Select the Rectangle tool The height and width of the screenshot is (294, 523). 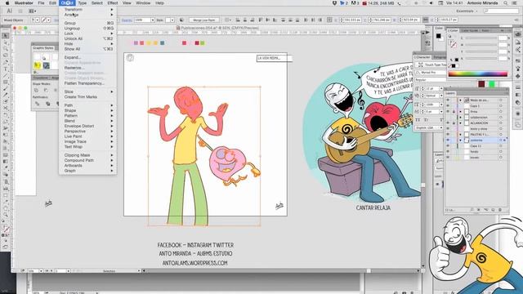pyautogui.click(x=6, y=82)
